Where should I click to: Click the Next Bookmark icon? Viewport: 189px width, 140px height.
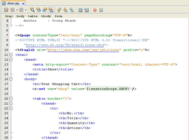tap(65, 10)
